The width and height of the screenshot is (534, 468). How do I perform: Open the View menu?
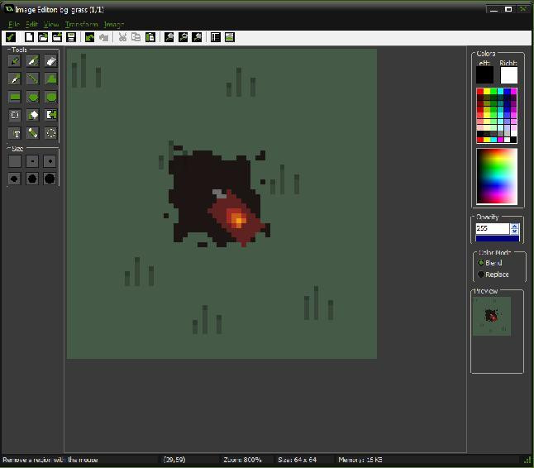coord(51,25)
